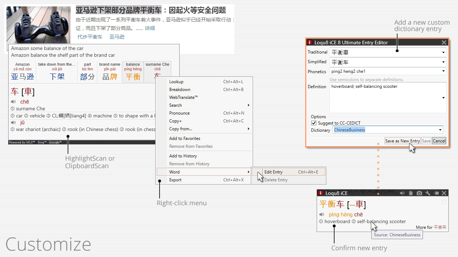
Task: Choose Breakdown in the right-click menu
Action: [180, 89]
